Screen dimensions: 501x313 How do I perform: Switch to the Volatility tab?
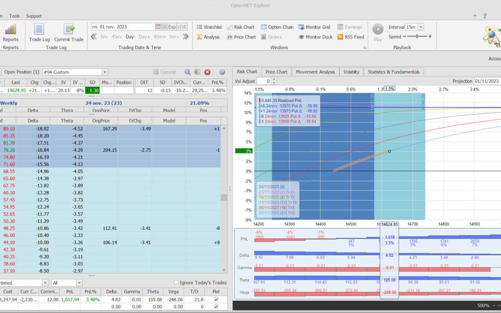(x=351, y=72)
